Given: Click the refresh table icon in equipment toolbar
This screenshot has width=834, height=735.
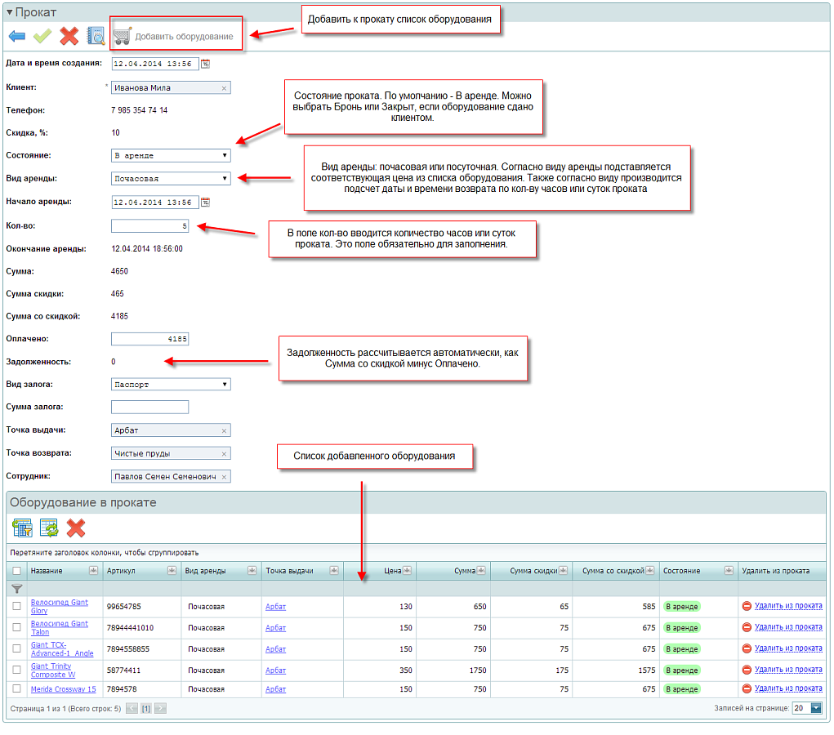Looking at the screenshot, I should pyautogui.click(x=50, y=528).
